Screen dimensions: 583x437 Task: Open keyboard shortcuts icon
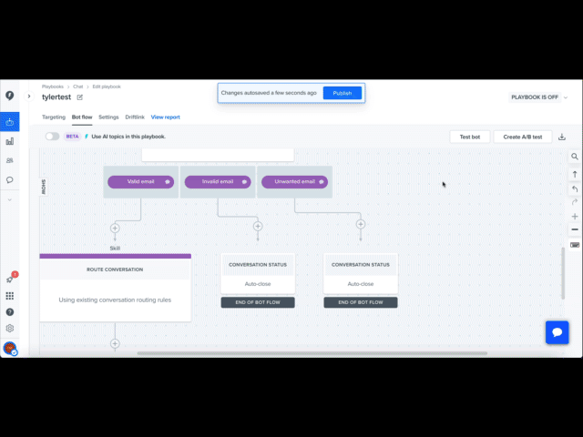click(575, 245)
